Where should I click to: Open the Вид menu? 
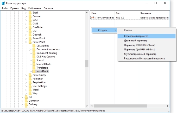pyautogui.click(x=23, y=8)
